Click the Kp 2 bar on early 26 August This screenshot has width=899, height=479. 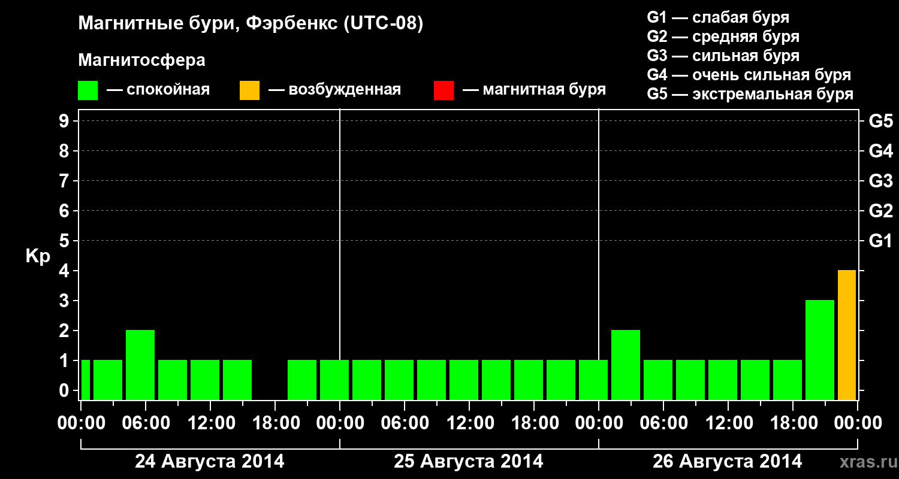626,365
